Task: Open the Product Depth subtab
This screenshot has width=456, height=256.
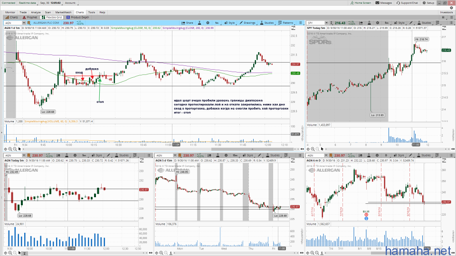Action: click(x=78, y=17)
